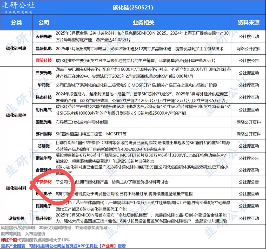Select company 三安光电

[x=44, y=73]
